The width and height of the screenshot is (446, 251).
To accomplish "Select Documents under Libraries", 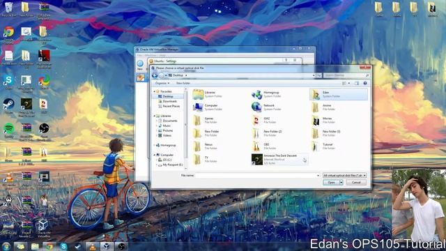I will pyautogui.click(x=170, y=121).
